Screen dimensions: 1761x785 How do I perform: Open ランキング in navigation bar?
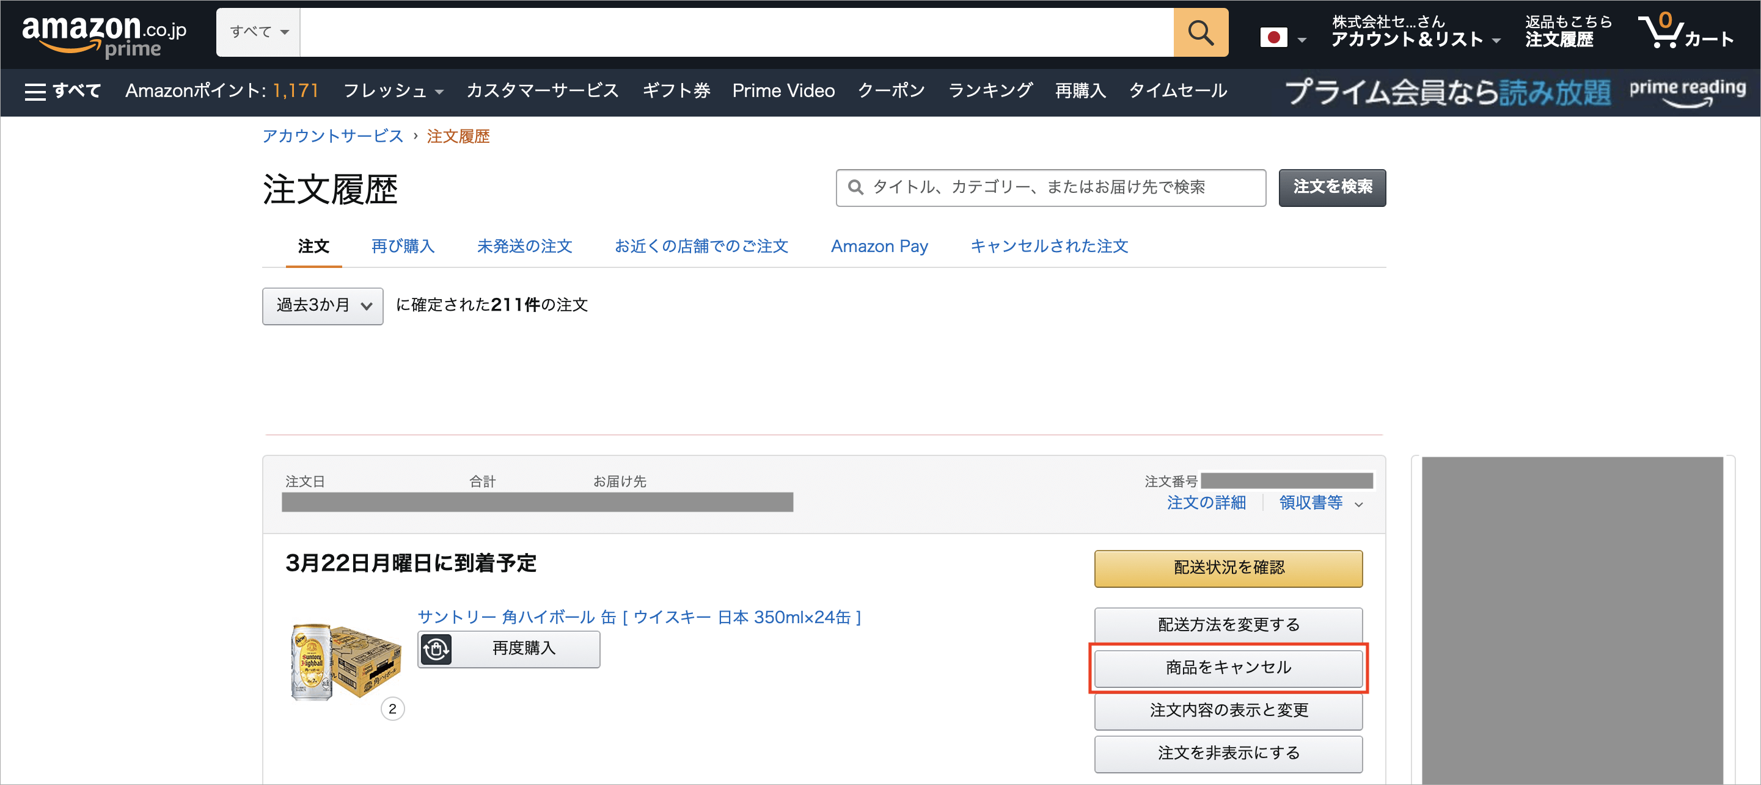pos(990,91)
